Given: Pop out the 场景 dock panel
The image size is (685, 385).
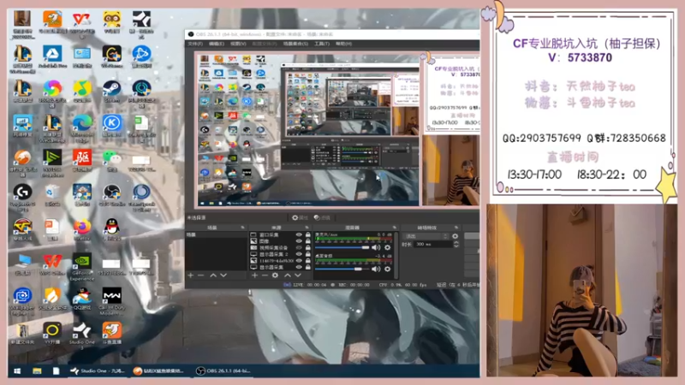Looking at the screenshot, I should (242, 228).
